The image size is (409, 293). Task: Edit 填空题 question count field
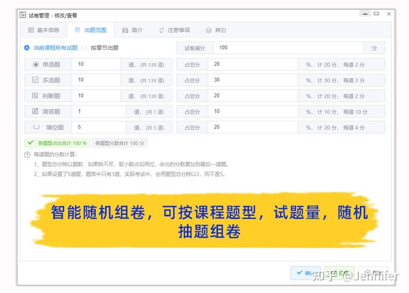(x=98, y=127)
